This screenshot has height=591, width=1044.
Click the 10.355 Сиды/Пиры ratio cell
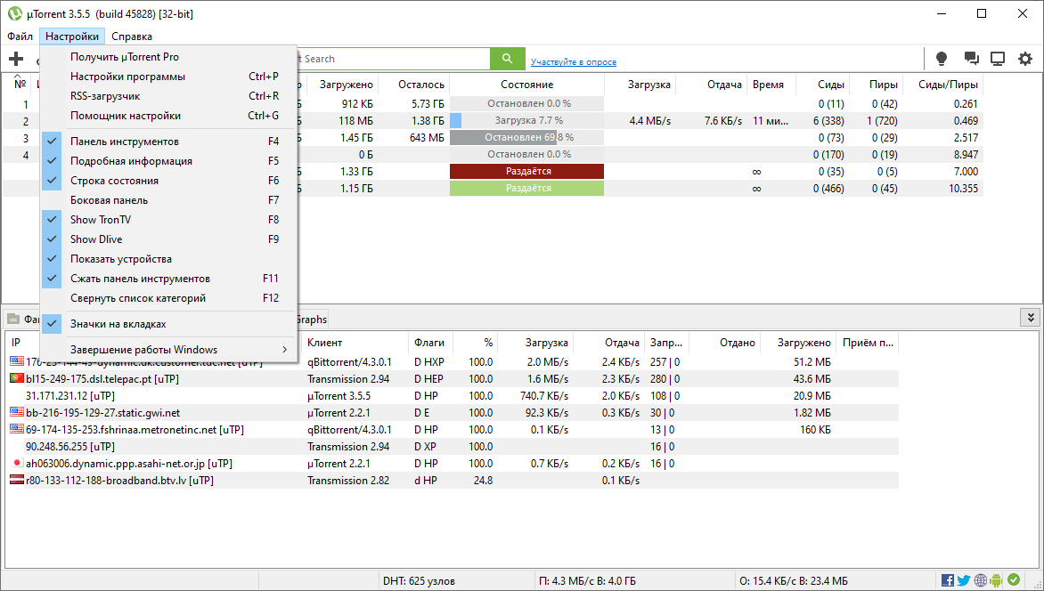[x=964, y=189]
